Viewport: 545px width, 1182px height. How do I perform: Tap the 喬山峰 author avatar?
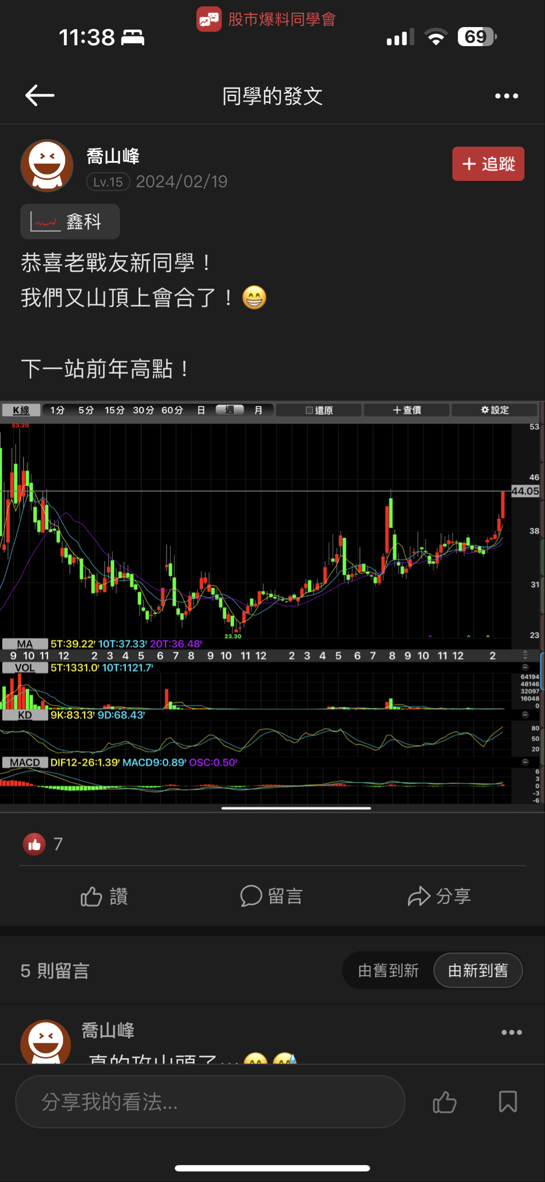pos(47,165)
